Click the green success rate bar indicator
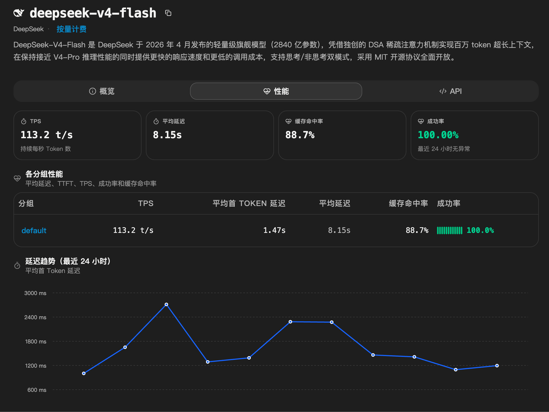The width and height of the screenshot is (549, 412). pos(449,230)
